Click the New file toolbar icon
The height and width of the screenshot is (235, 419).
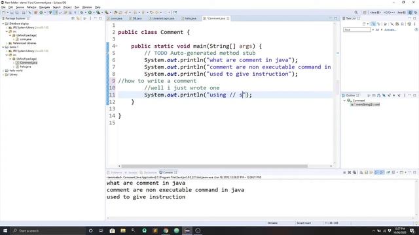4,12
